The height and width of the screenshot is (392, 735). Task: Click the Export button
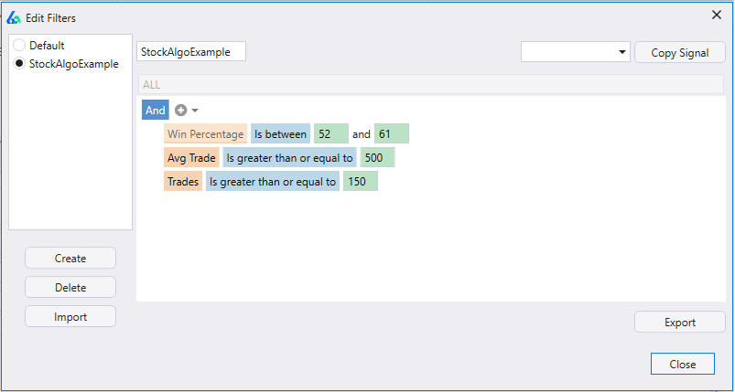click(679, 322)
